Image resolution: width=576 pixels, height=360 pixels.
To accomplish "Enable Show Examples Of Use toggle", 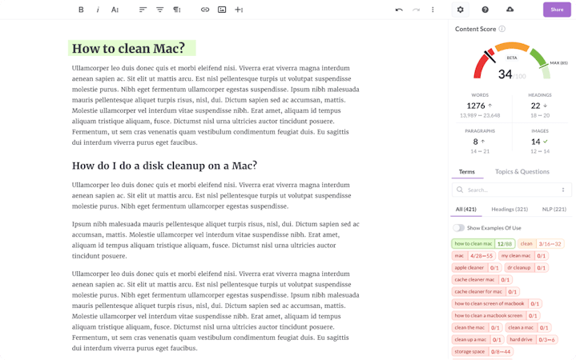I will pyautogui.click(x=458, y=228).
